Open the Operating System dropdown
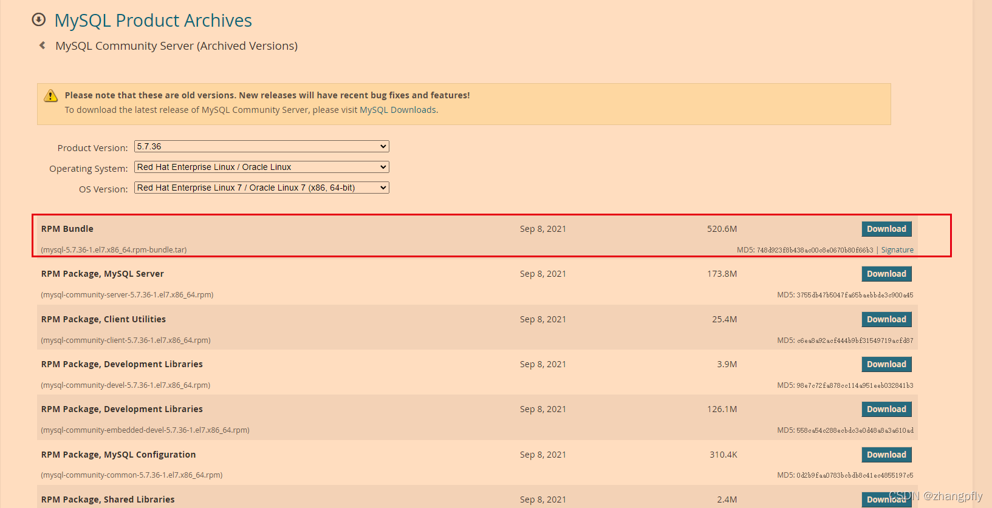Screen dimensions: 992x508 (262, 167)
